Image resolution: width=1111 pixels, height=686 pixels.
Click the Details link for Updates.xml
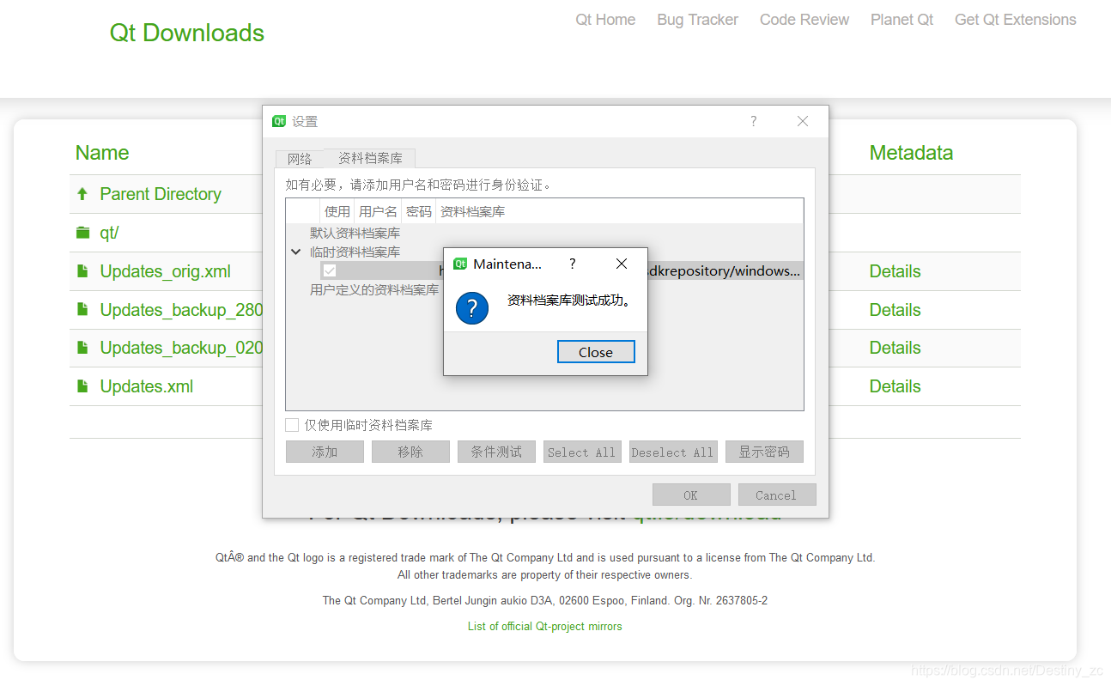coord(895,385)
